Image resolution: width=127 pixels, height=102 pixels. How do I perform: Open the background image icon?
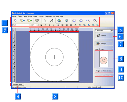pyautogui.click(x=59, y=20)
